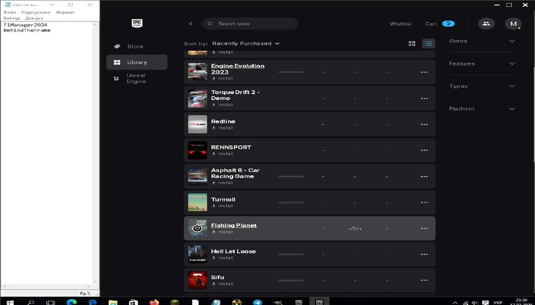Open Unreal Engine in the sidebar
Image resolution: width=535 pixels, height=305 pixels.
point(137,79)
